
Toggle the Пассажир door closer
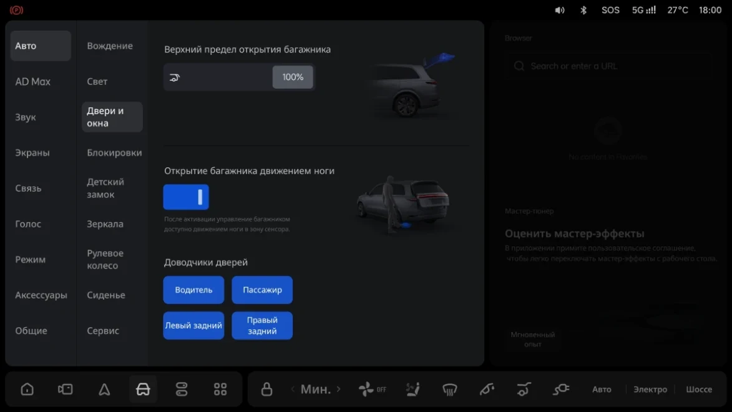[x=262, y=290]
